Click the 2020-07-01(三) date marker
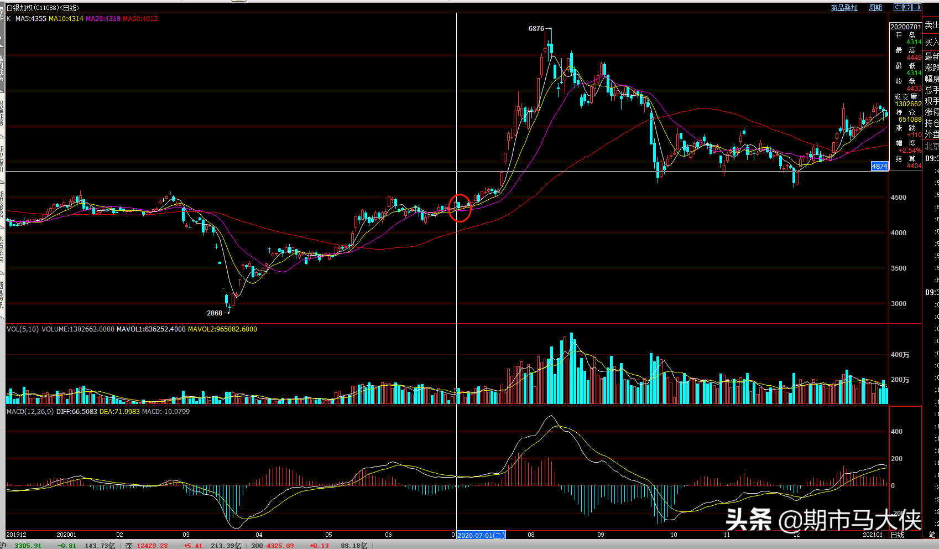939x549 pixels. tap(481, 535)
